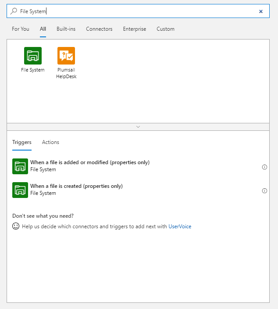Viewport: 278px width, 309px height.
Task: Open the Built-ins tab
Action: tap(66, 29)
